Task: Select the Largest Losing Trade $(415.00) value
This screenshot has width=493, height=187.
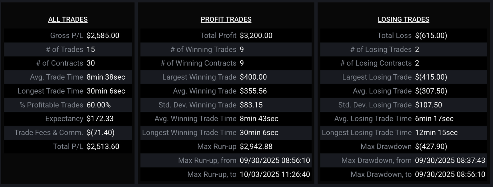Action: pyautogui.click(x=431, y=77)
